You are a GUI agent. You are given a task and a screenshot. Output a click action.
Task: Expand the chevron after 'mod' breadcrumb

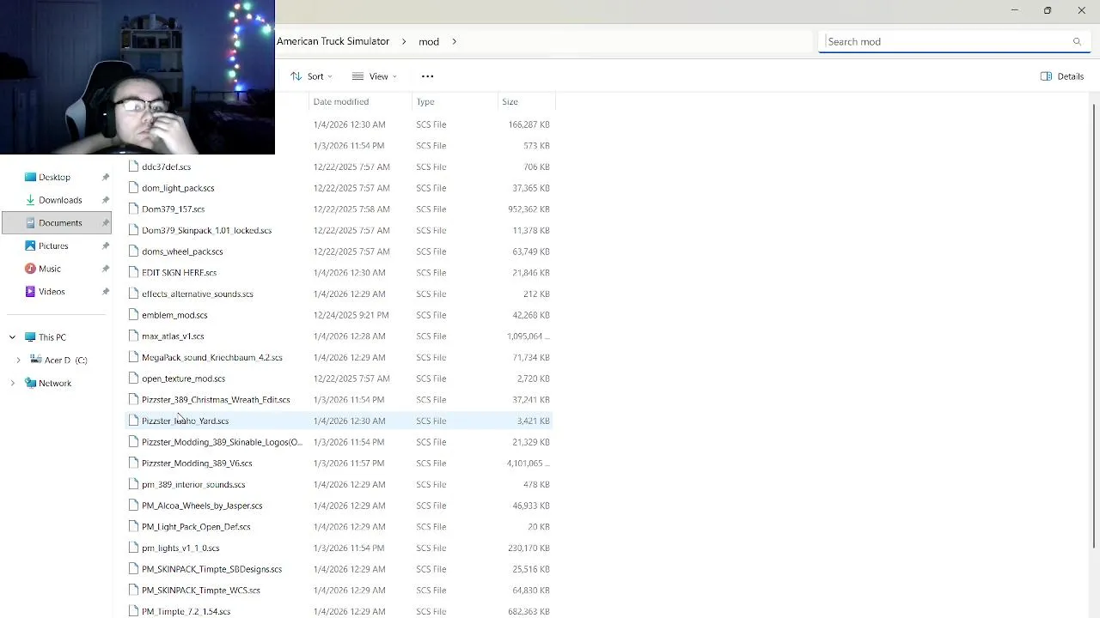pos(454,41)
